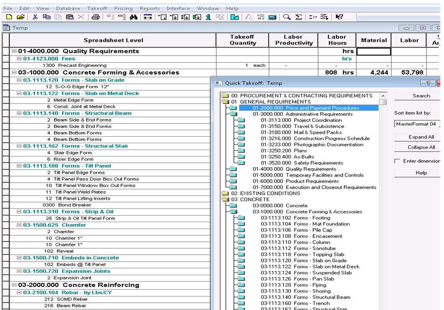Click the scissors Cut icon
Viewport: 444px width, 310px height.
coord(36,16)
